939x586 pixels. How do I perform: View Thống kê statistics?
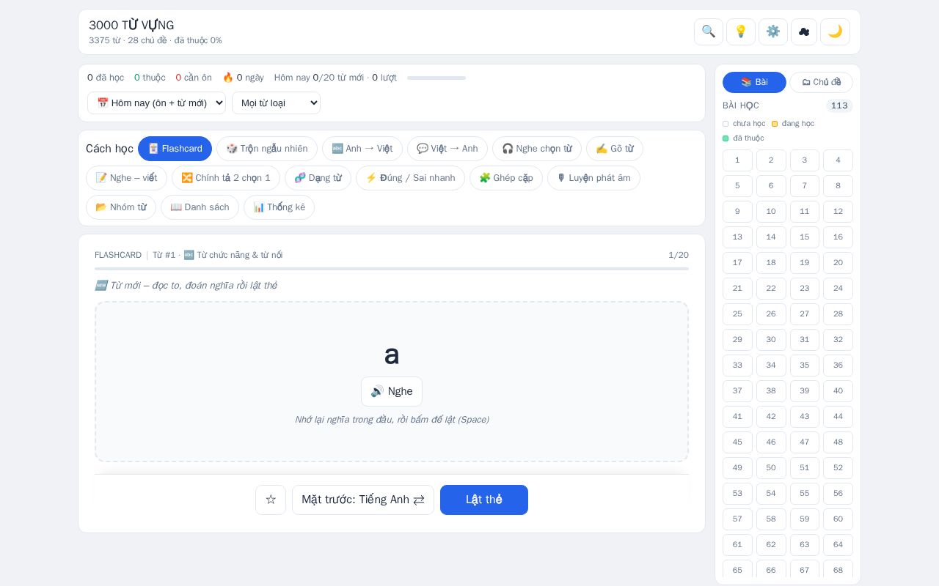point(279,207)
